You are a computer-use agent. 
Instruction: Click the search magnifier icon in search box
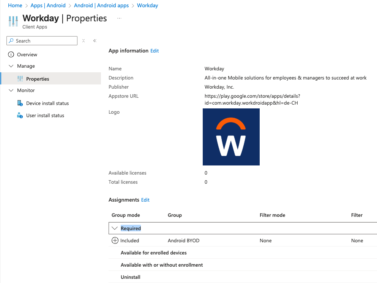[x=11, y=41]
